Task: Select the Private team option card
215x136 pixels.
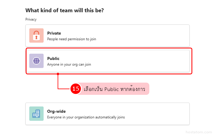Action: [107, 35]
